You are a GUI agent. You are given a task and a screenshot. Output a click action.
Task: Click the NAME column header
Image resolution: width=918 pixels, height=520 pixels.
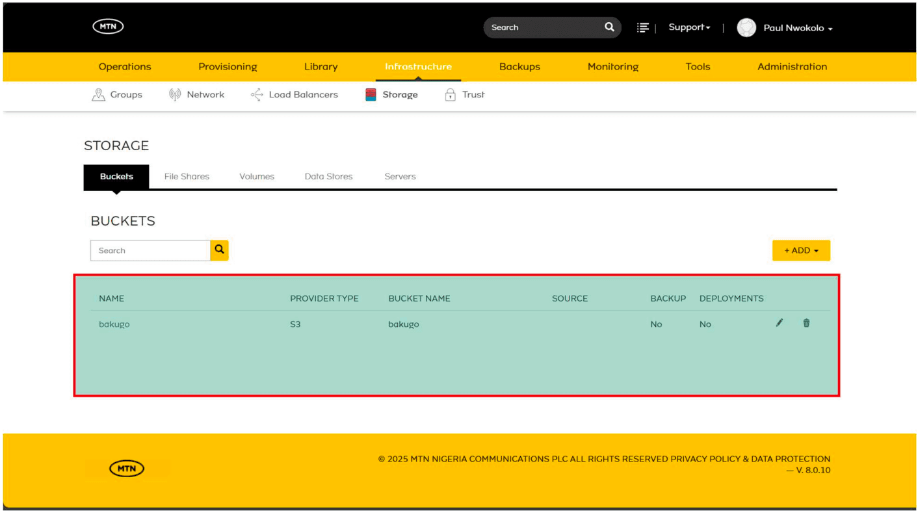(111, 298)
